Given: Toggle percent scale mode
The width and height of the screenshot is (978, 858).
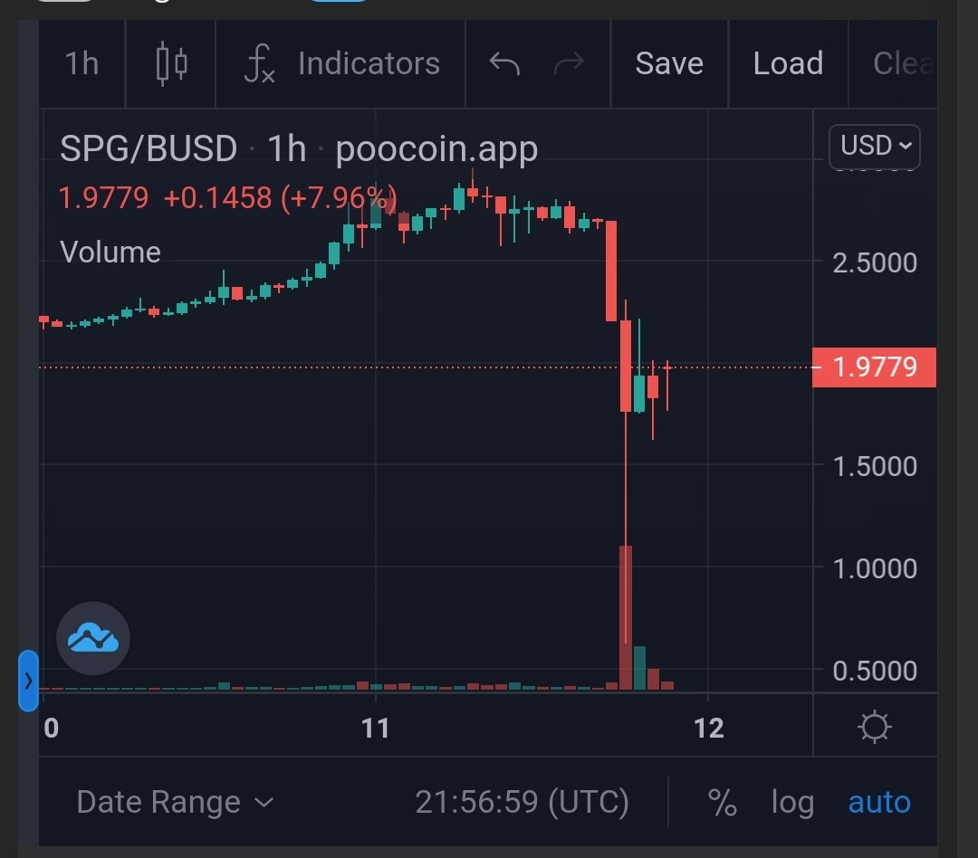Looking at the screenshot, I should point(723,802).
